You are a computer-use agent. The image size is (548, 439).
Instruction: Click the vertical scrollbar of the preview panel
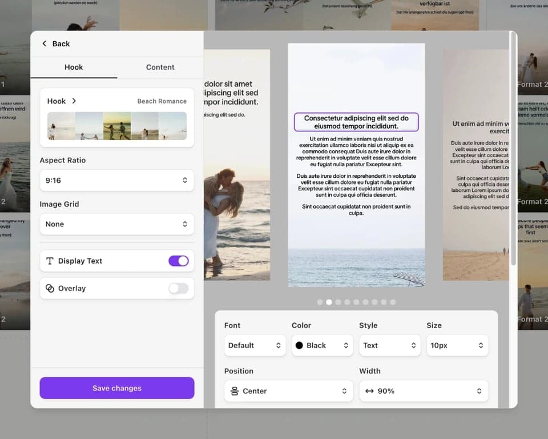click(x=513, y=149)
